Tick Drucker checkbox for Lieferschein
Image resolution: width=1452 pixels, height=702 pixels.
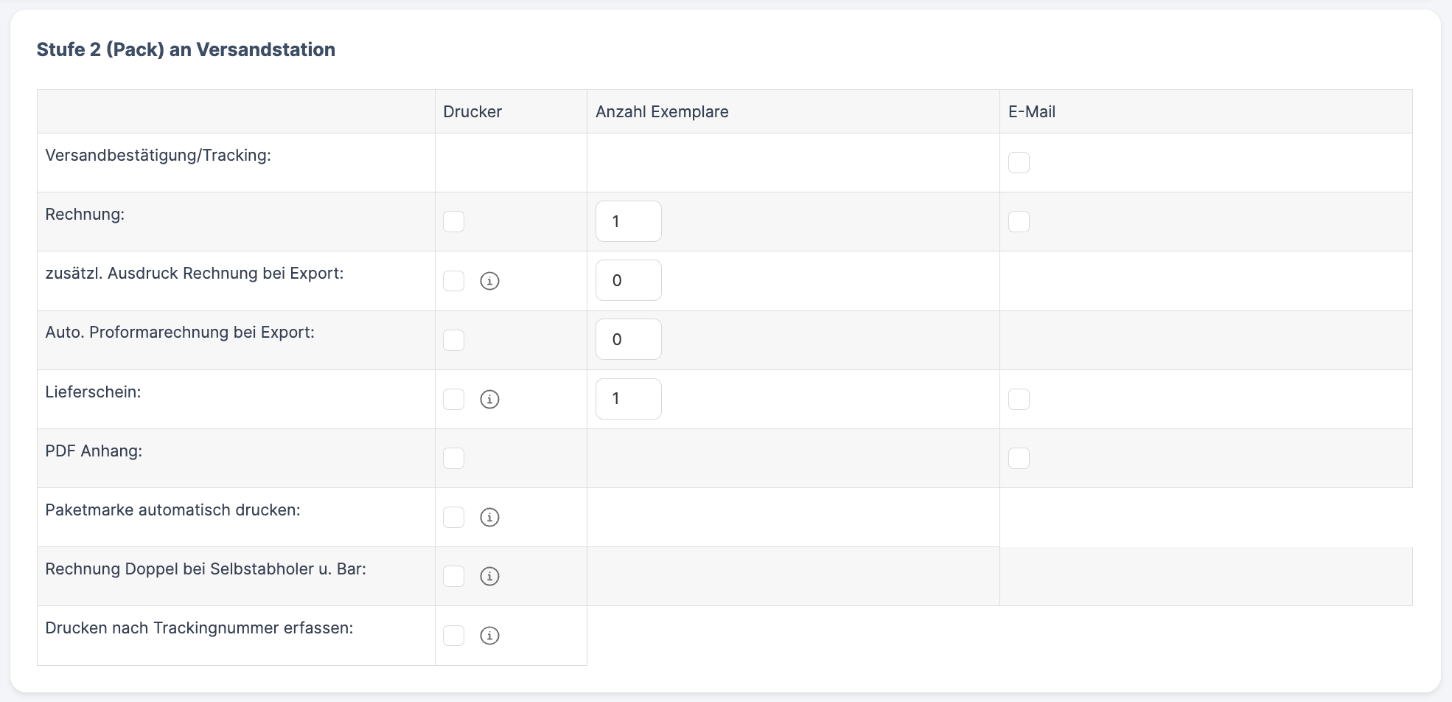click(x=453, y=399)
